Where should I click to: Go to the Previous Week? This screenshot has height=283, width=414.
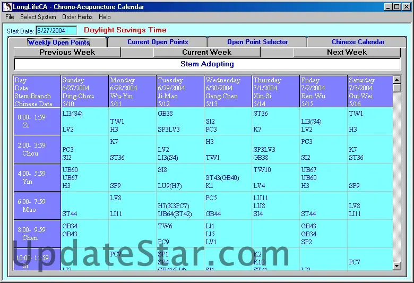point(67,52)
